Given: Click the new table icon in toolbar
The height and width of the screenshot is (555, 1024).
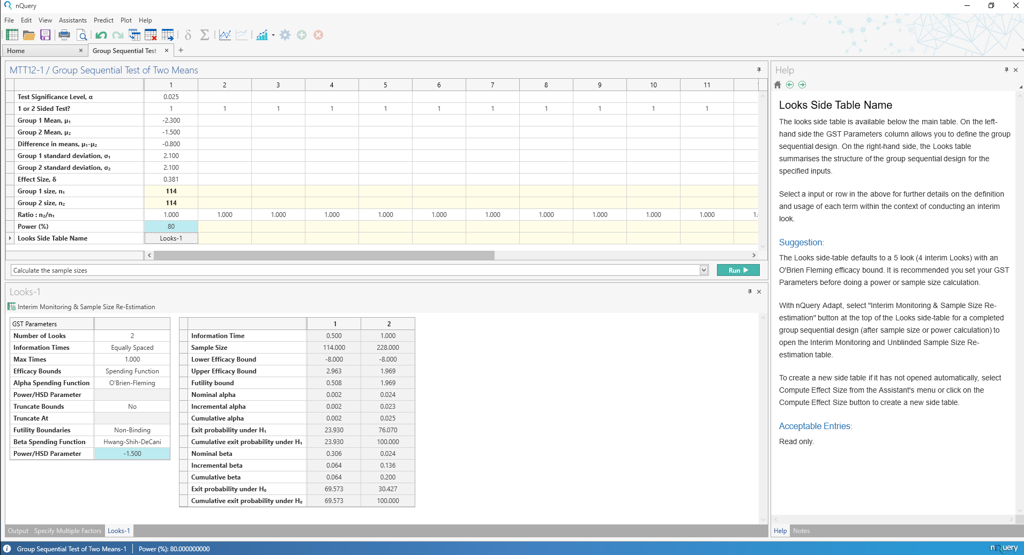Looking at the screenshot, I should [x=12, y=35].
